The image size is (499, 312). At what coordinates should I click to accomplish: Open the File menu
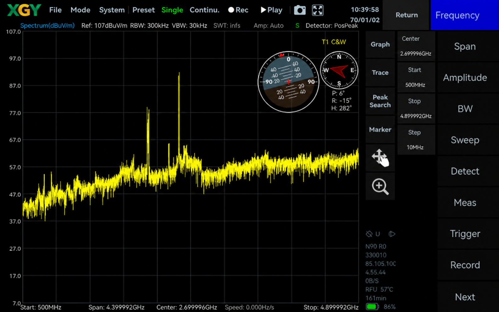55,10
